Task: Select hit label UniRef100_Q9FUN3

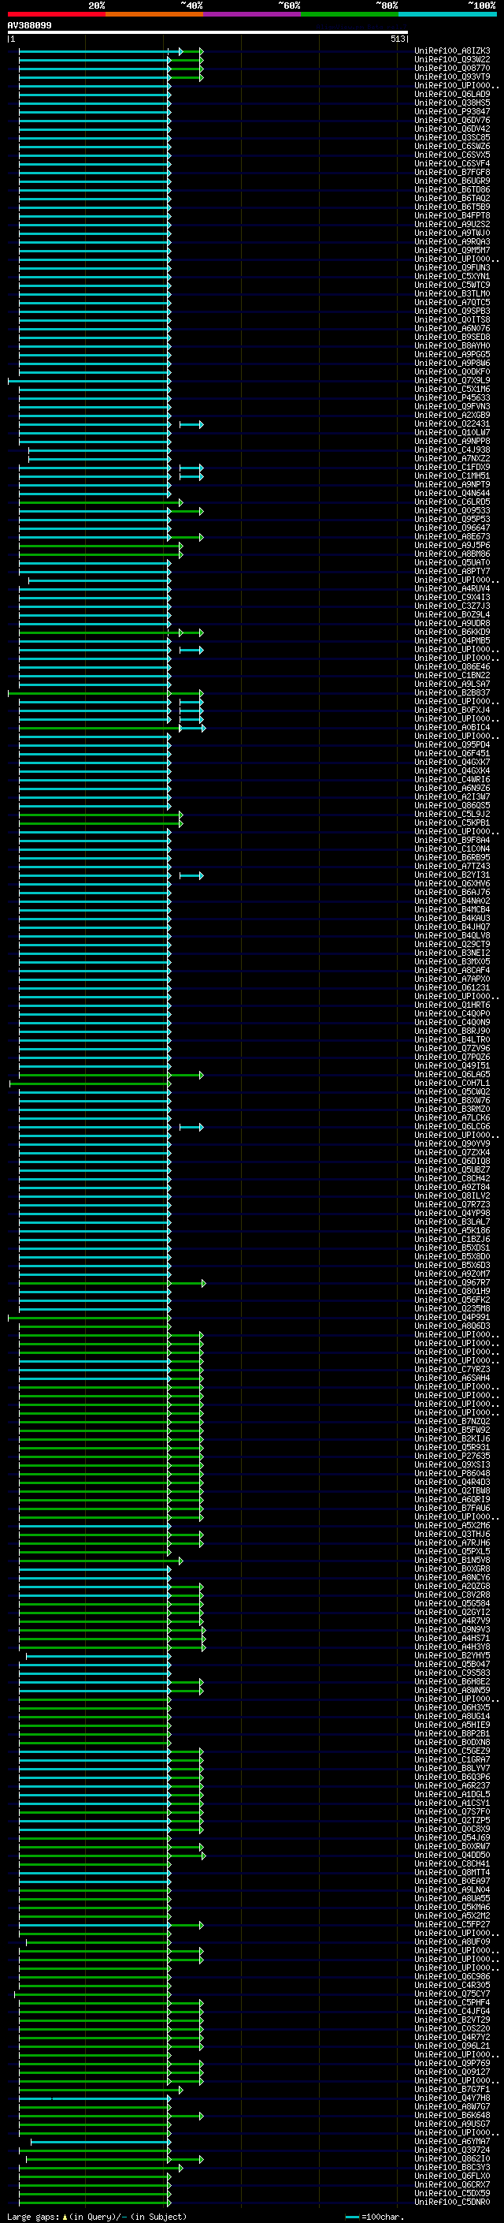Action: (x=451, y=267)
